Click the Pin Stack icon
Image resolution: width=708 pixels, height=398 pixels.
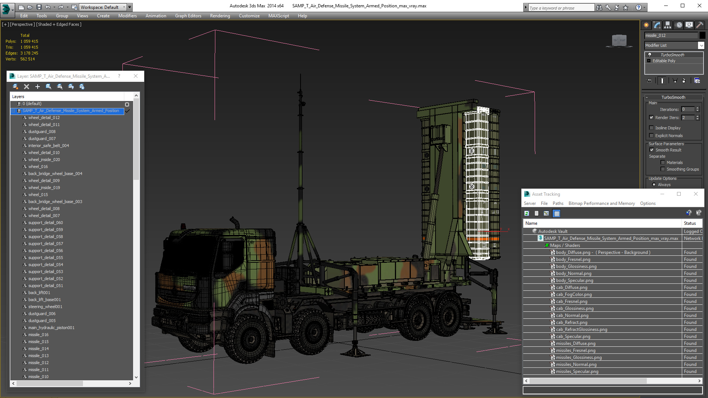point(649,80)
